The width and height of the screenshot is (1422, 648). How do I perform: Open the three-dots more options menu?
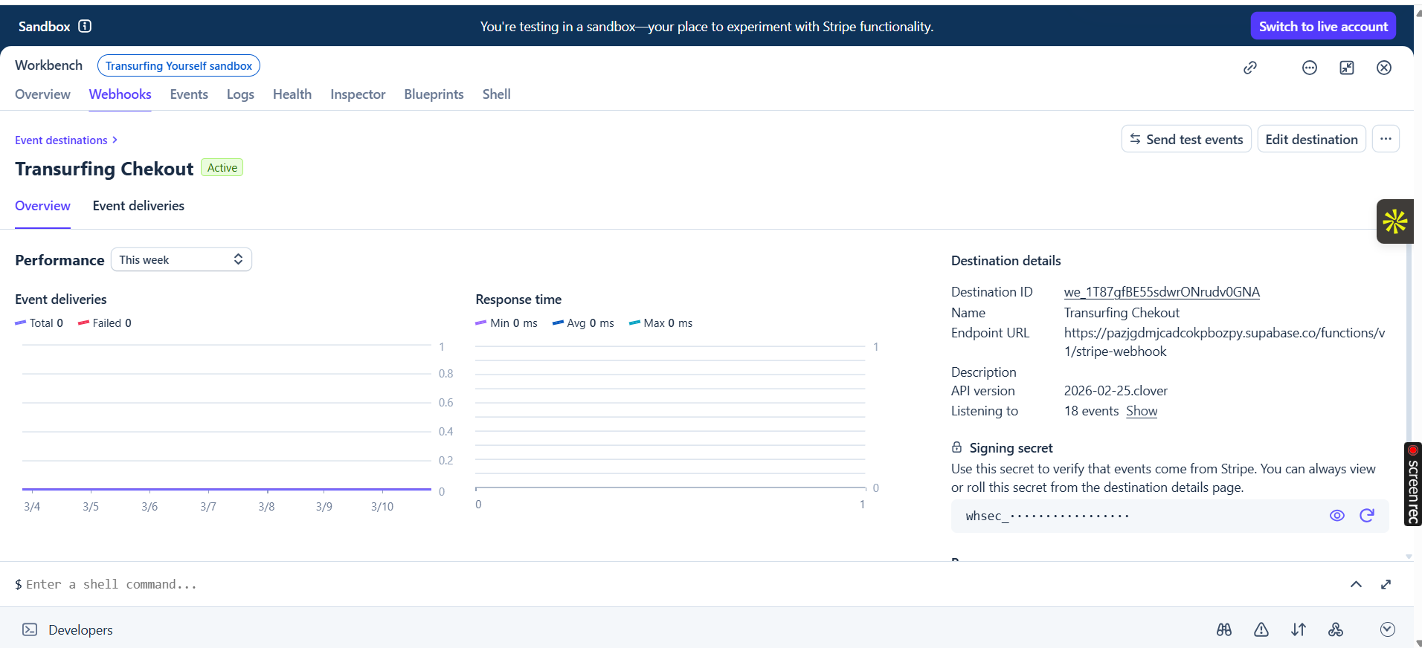(x=1386, y=139)
